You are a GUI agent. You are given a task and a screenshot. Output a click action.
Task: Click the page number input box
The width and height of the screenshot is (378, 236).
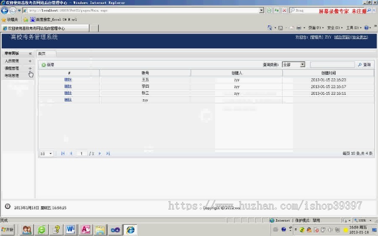[81, 153]
